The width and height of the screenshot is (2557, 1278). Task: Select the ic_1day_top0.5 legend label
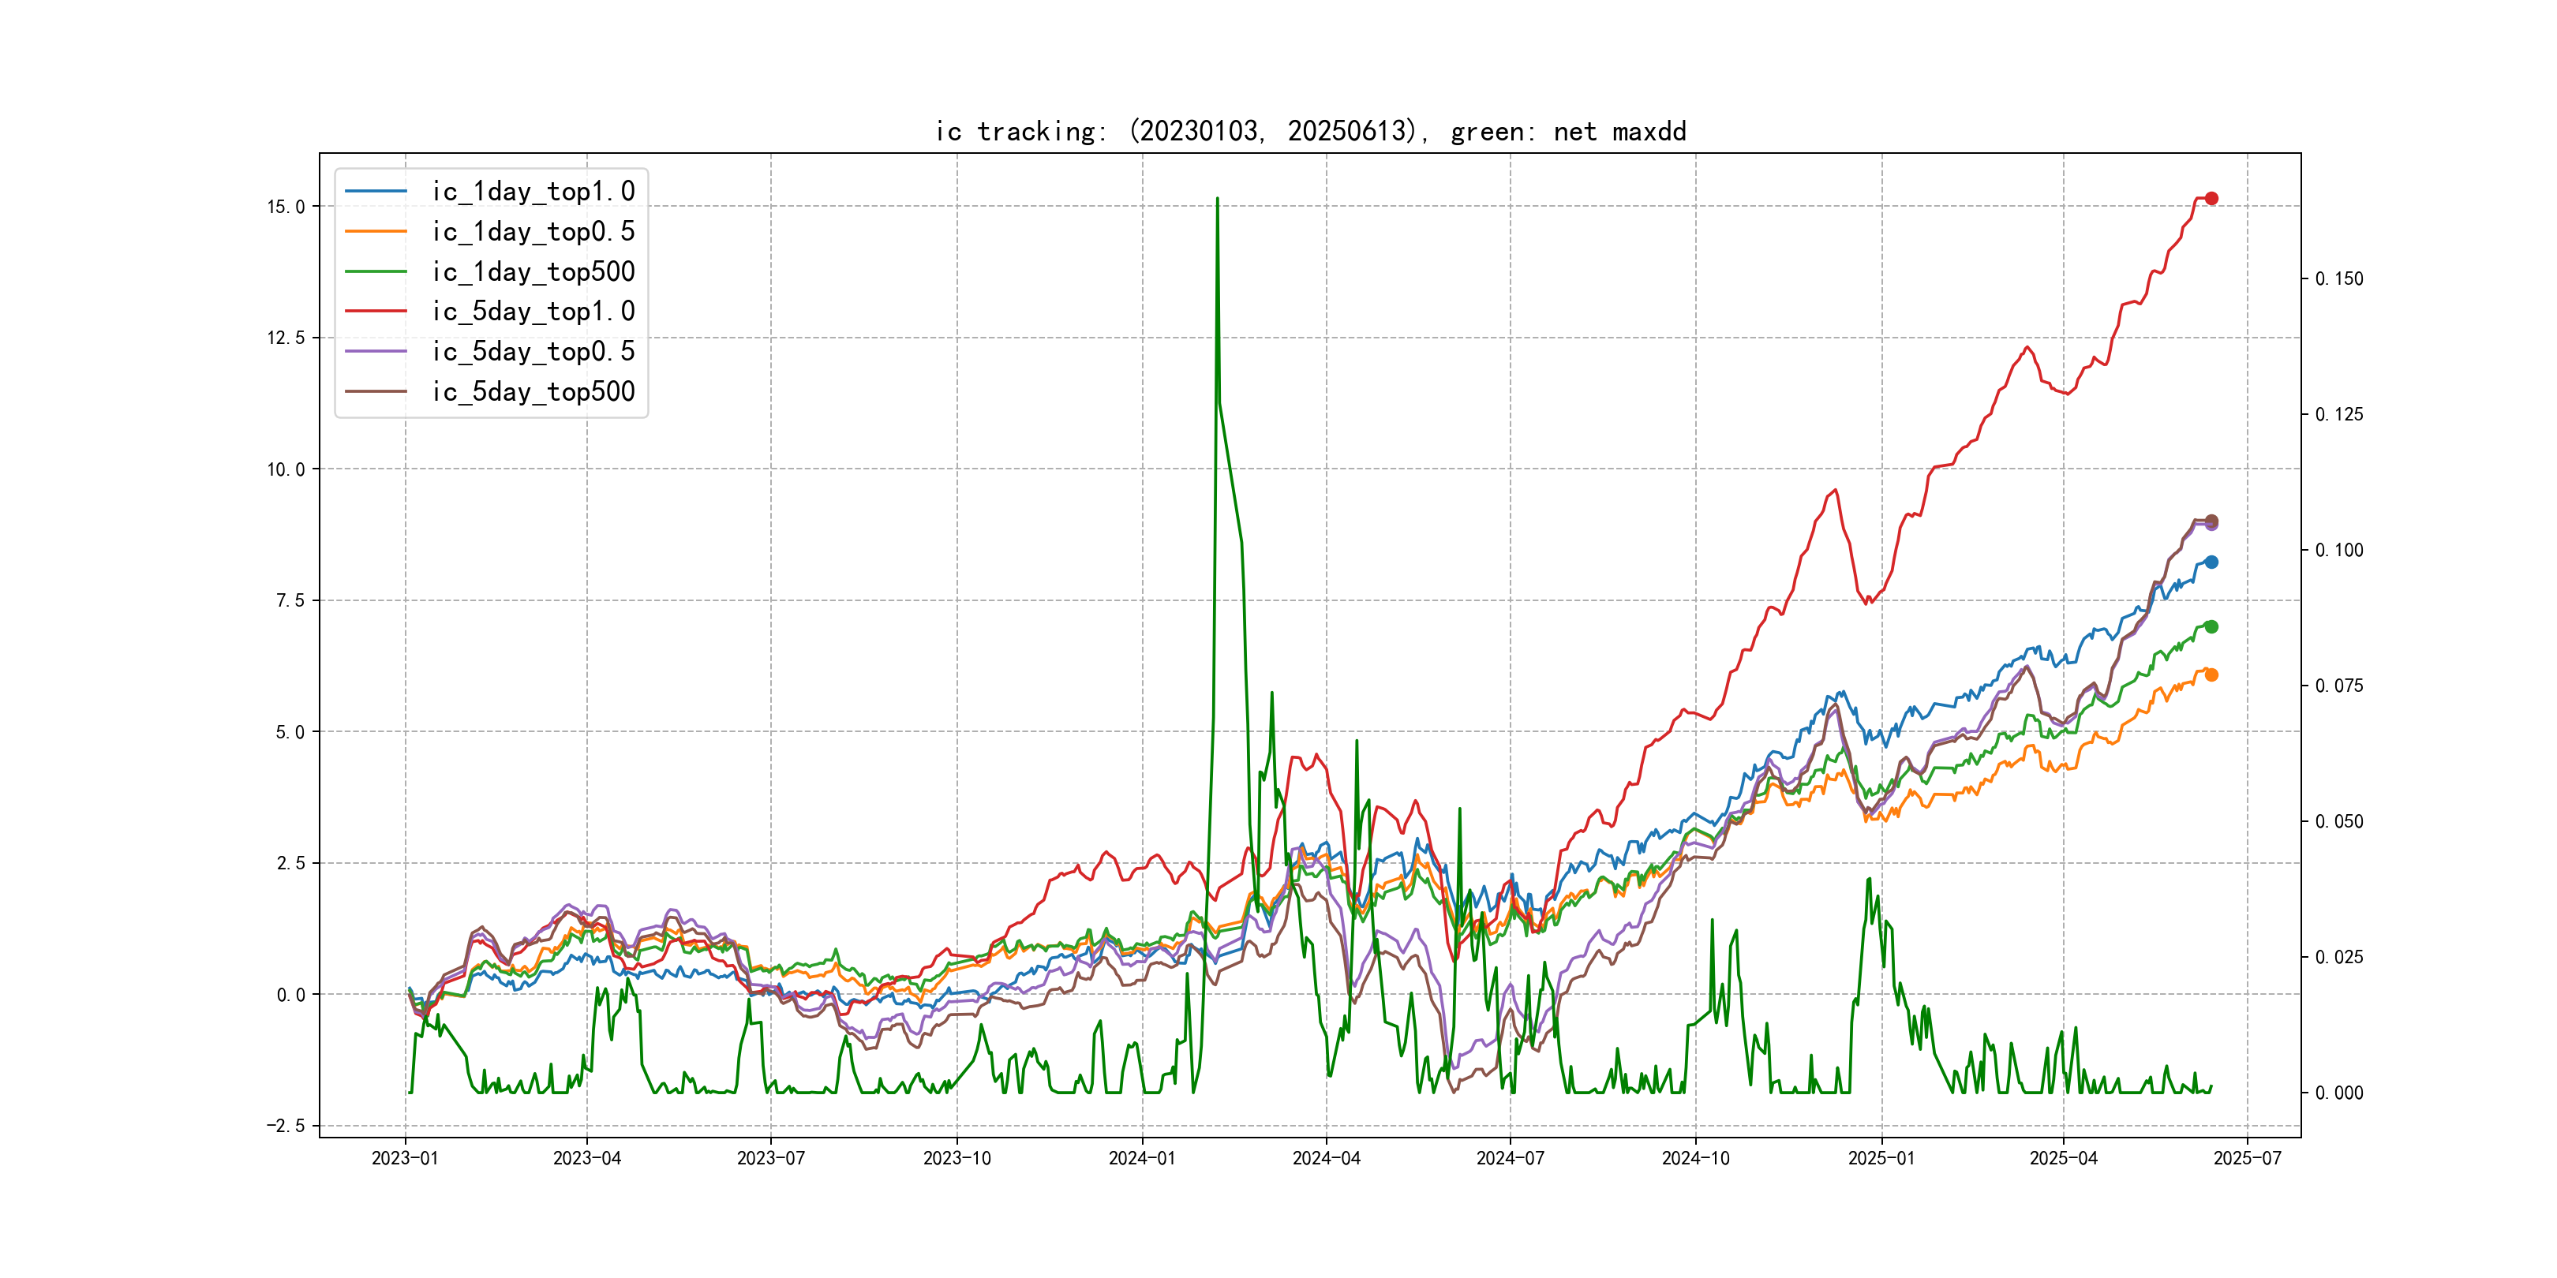533,231
